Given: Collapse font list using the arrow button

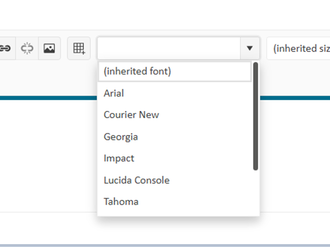Looking at the screenshot, I should [x=250, y=48].
